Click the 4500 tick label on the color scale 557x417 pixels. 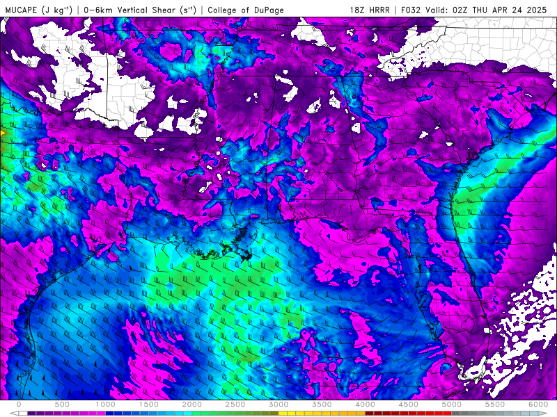pyautogui.click(x=409, y=404)
